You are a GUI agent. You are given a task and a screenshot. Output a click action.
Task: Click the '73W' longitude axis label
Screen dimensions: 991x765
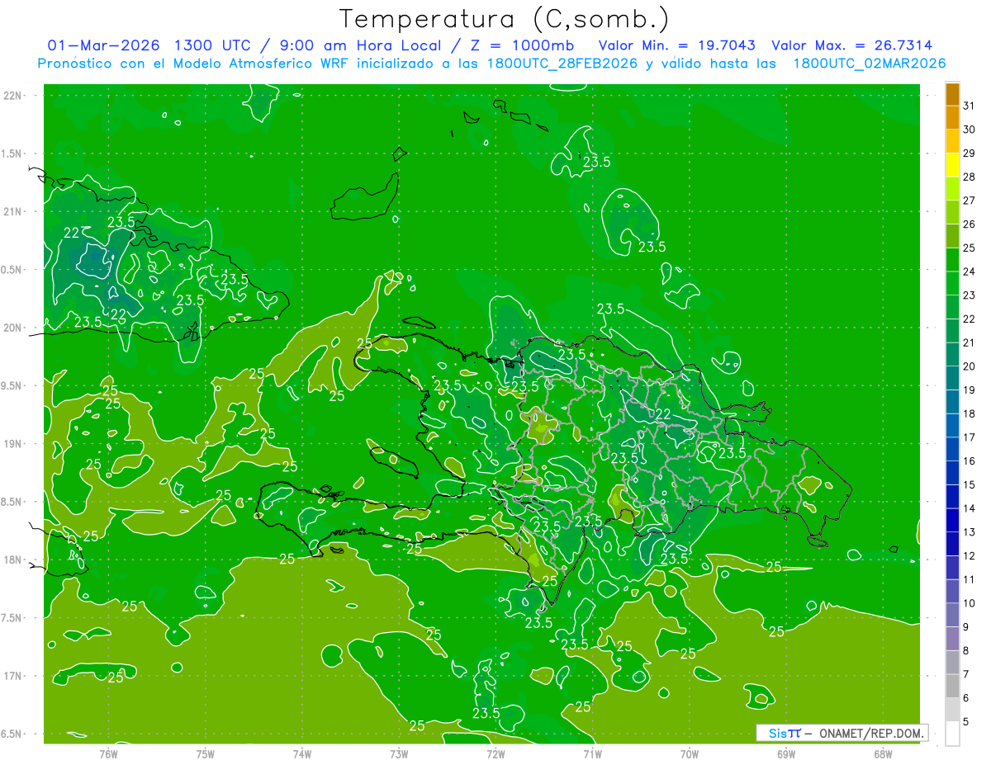[398, 753]
